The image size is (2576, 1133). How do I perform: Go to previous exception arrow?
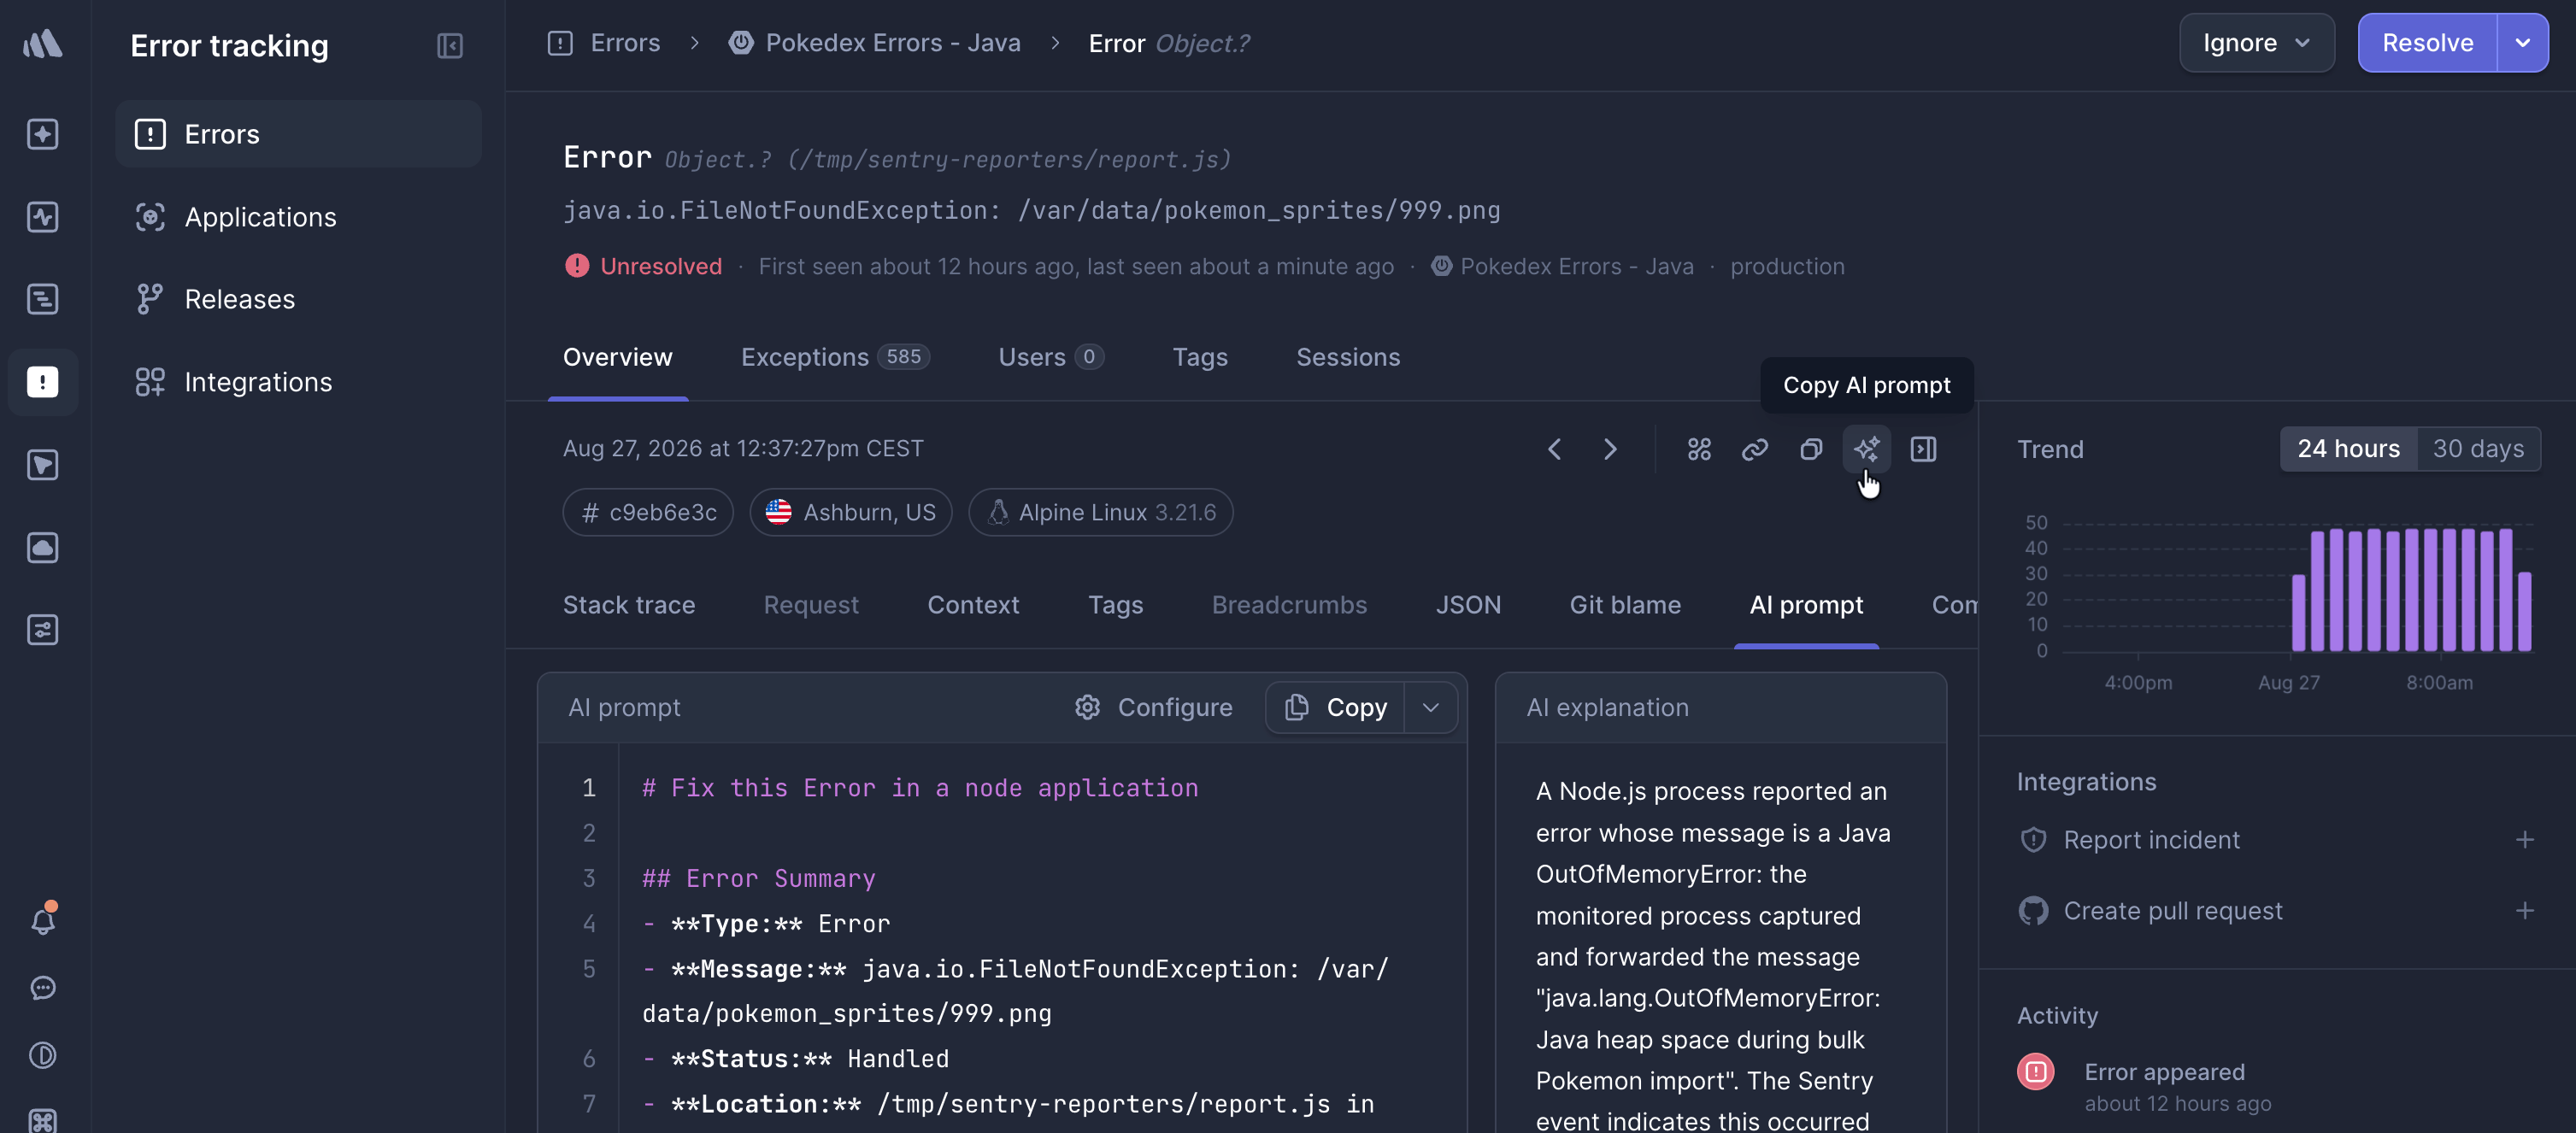tap(1554, 449)
